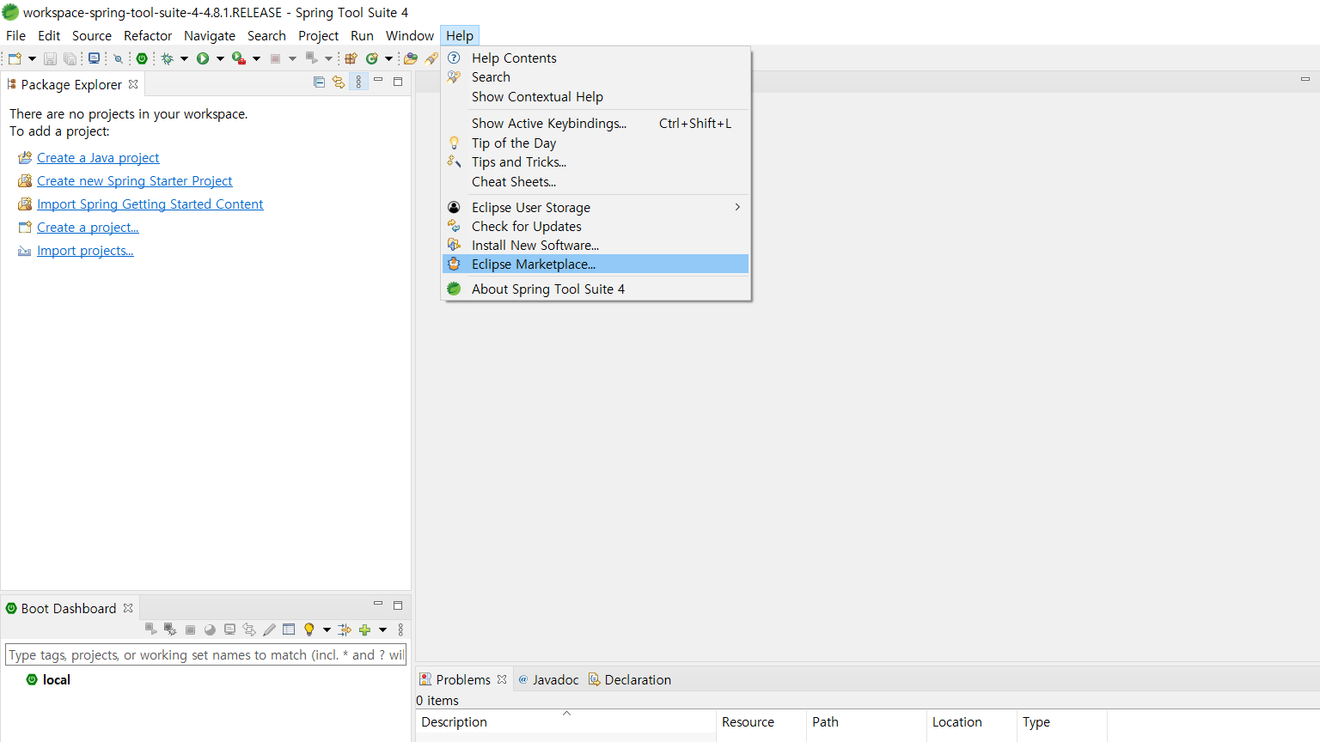Choose Tips and Tricks menu item
Screen dimensions: 1320x742
tap(596, 161)
